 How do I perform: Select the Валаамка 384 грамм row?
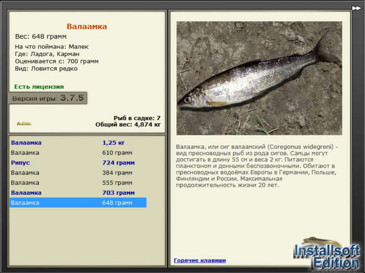78,173
